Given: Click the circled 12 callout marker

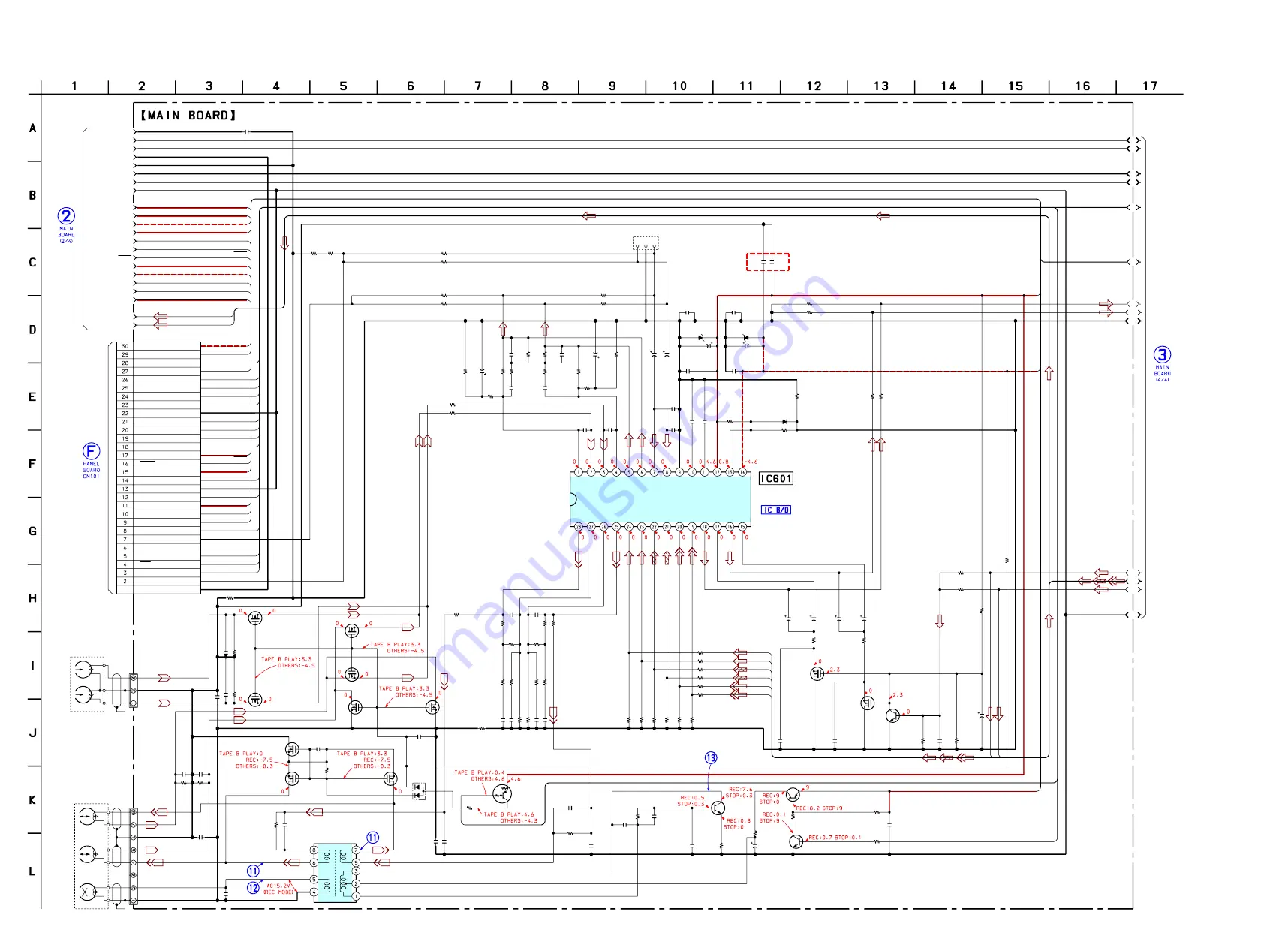Looking at the screenshot, I should 254,888.
